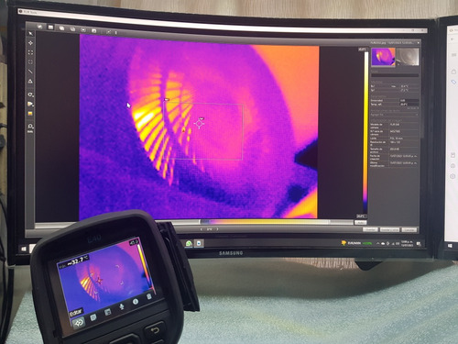
Task: Open the thermal image thumbnail
Action: pos(383,57)
